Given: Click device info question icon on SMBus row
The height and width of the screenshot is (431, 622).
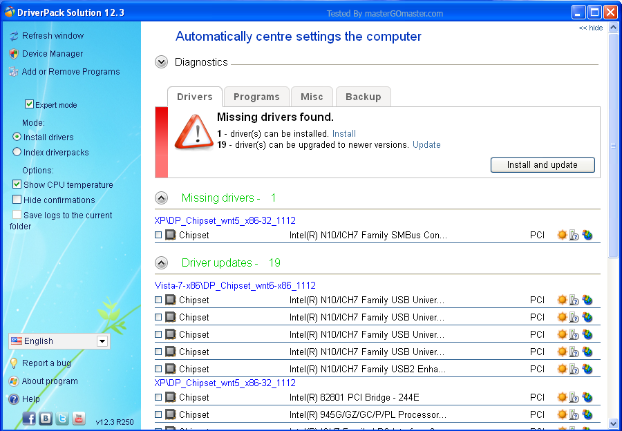Looking at the screenshot, I should pos(574,235).
